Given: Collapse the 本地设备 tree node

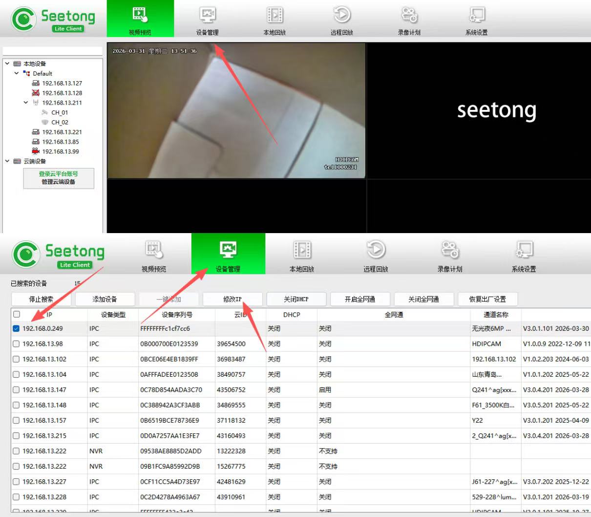Looking at the screenshot, I should tap(7, 64).
